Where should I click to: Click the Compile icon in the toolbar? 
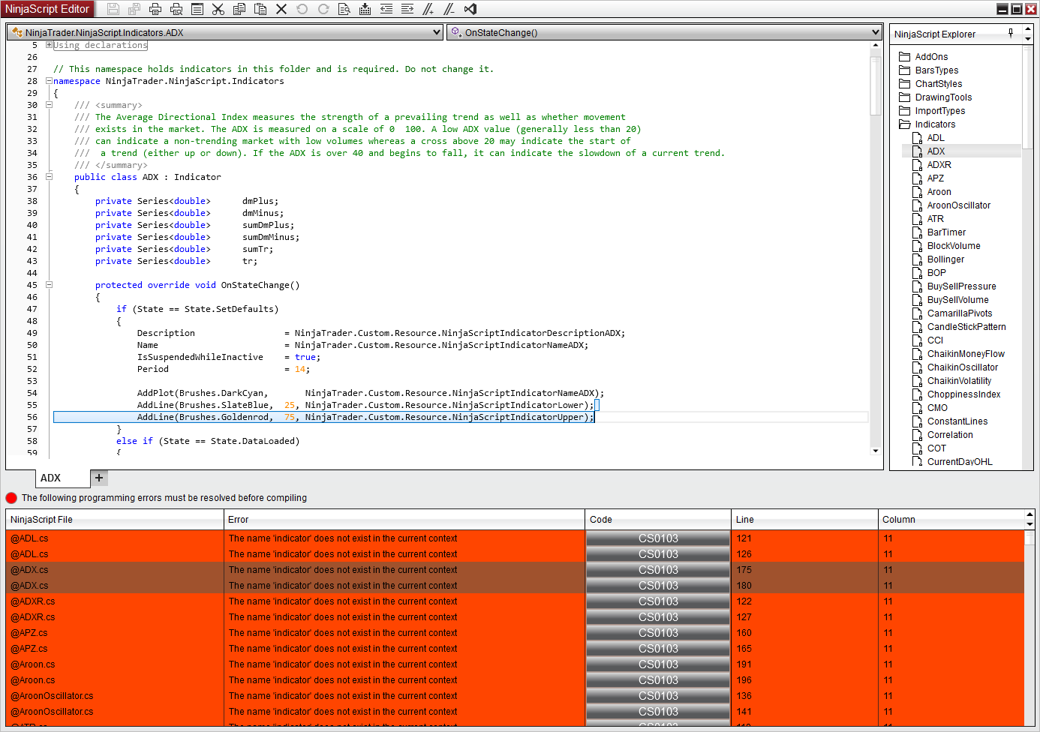tap(365, 9)
